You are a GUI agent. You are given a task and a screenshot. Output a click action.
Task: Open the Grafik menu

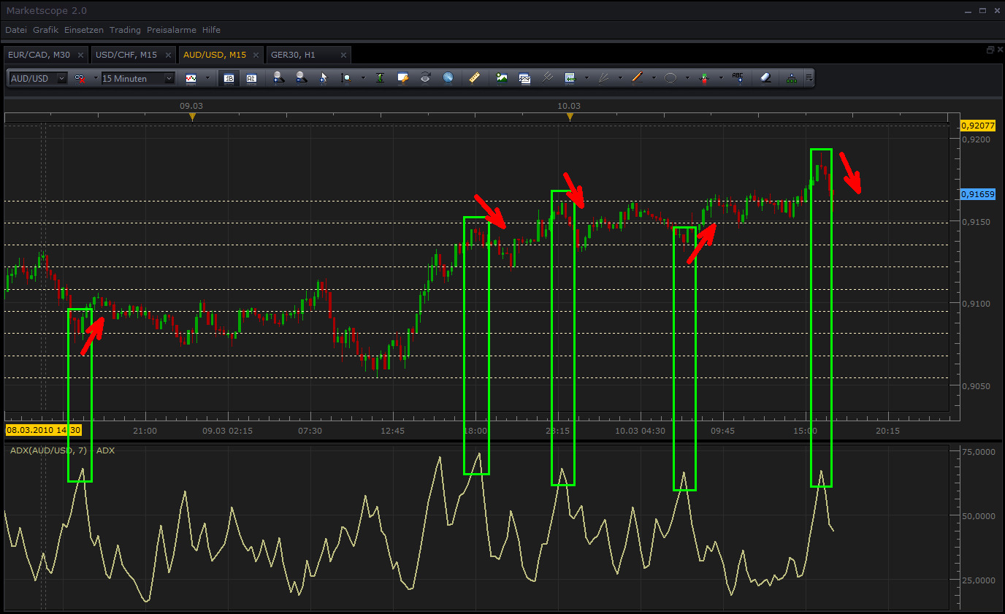pos(45,30)
